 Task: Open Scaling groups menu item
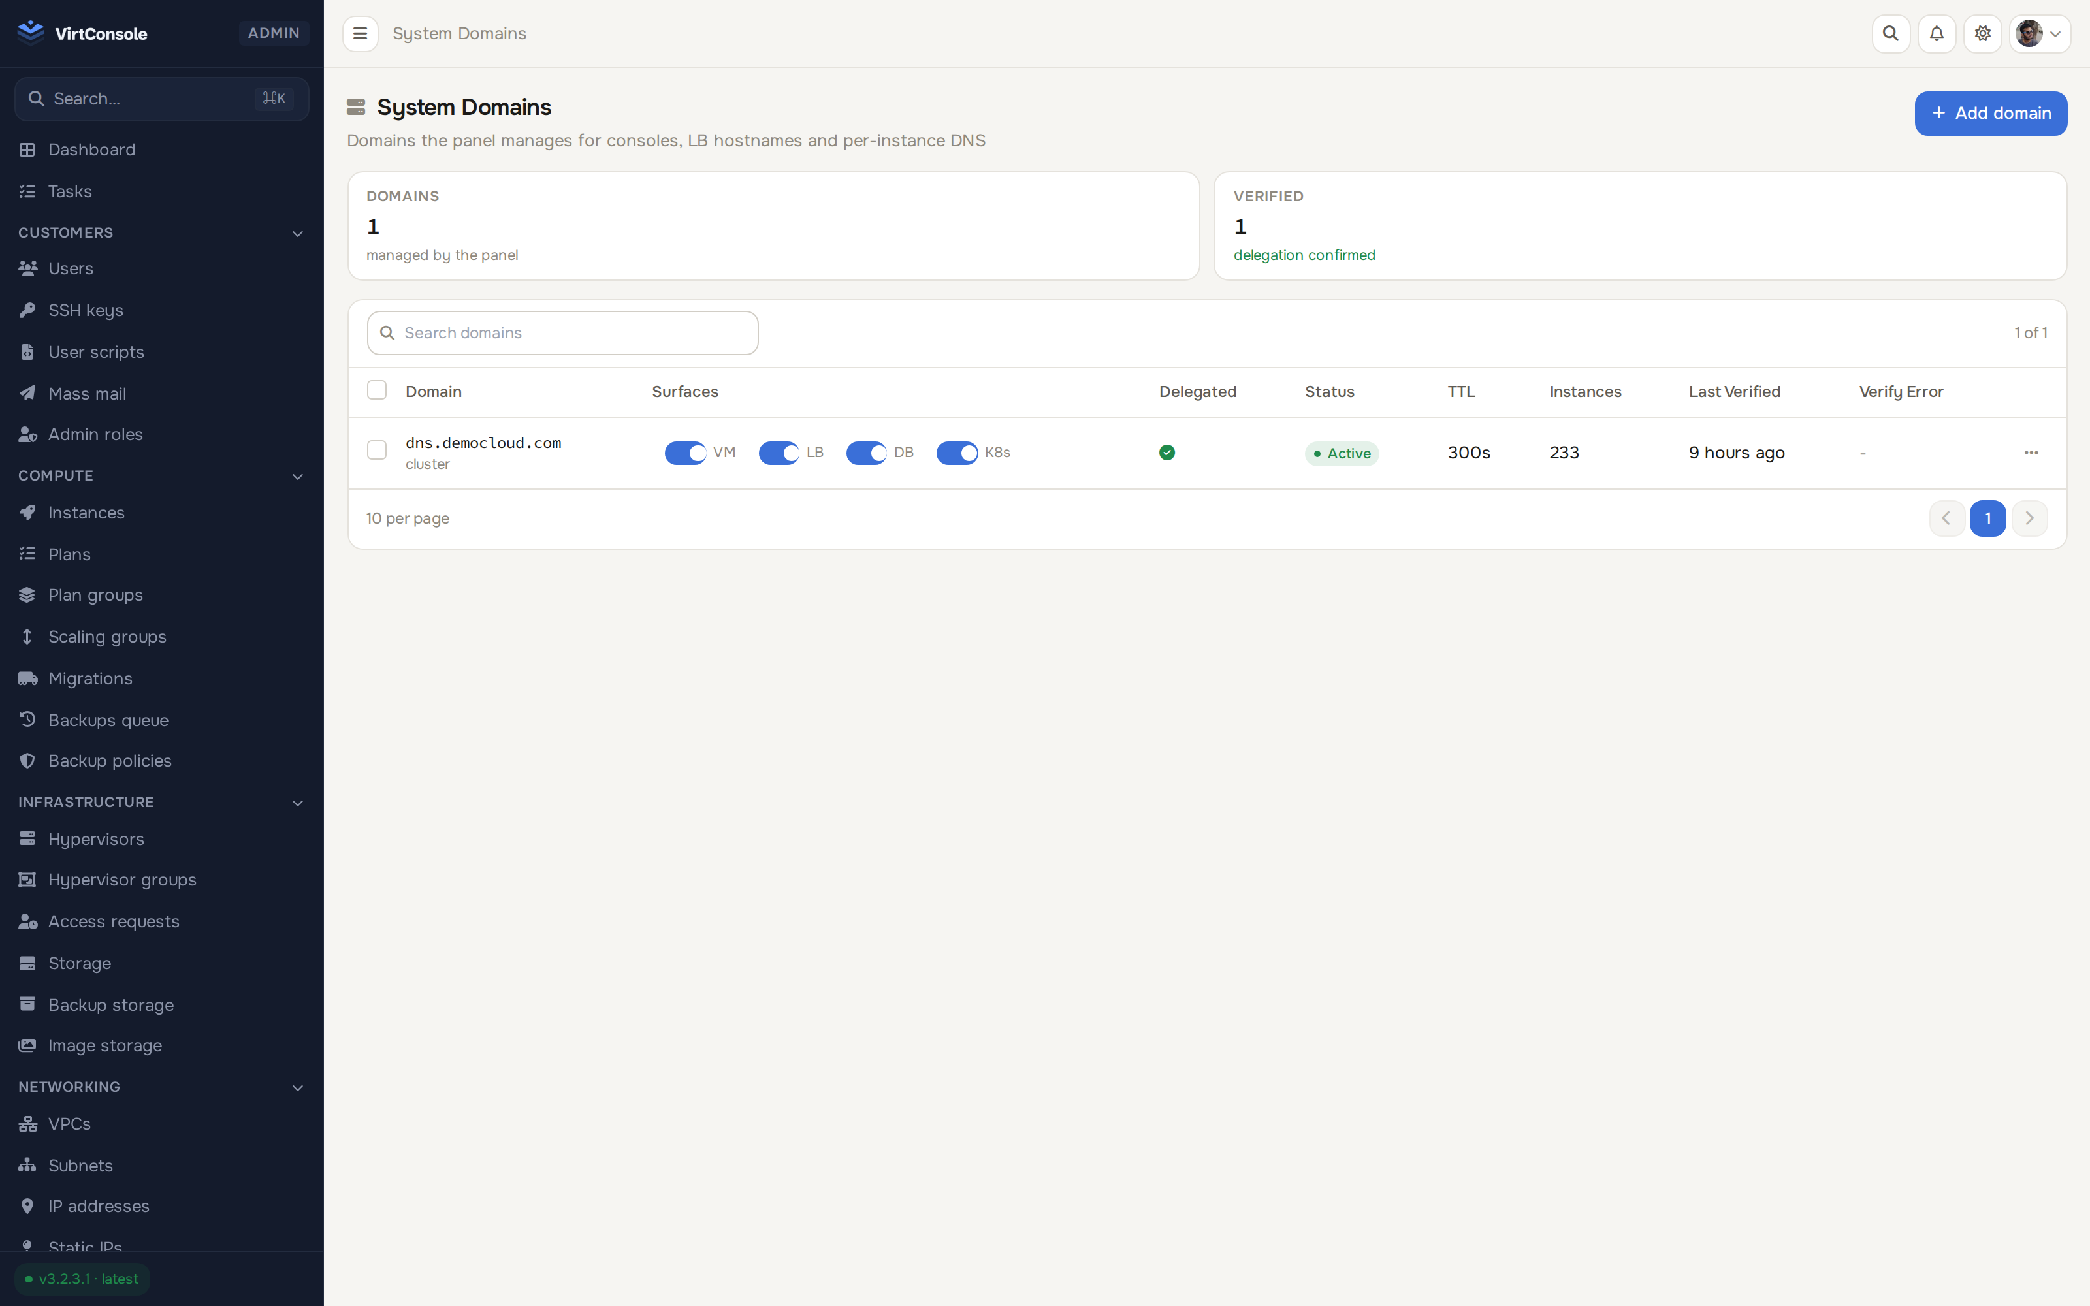[161, 637]
